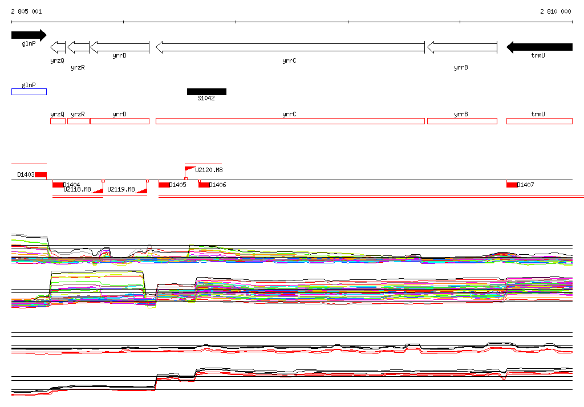This screenshot has height=407, width=584.
Task: Click the red yrzR outlined box
Action: click(x=78, y=121)
